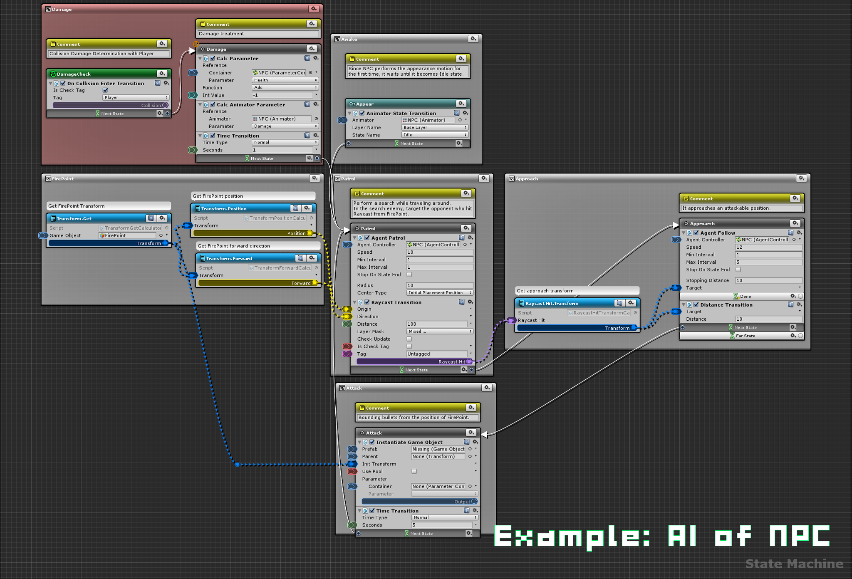Open settings gear on Raycast Hit.Transform node
This screenshot has width=852, height=579.
(631, 303)
